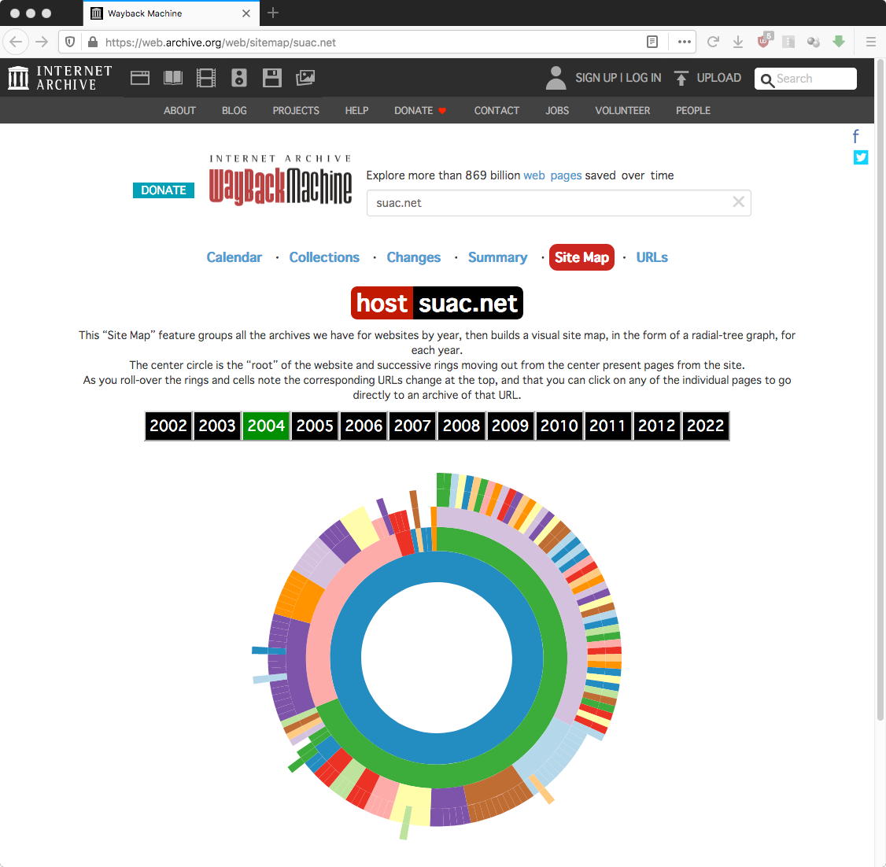Open page actions ellipsis menu
Screen dimensions: 886x867
pyautogui.click(x=685, y=42)
